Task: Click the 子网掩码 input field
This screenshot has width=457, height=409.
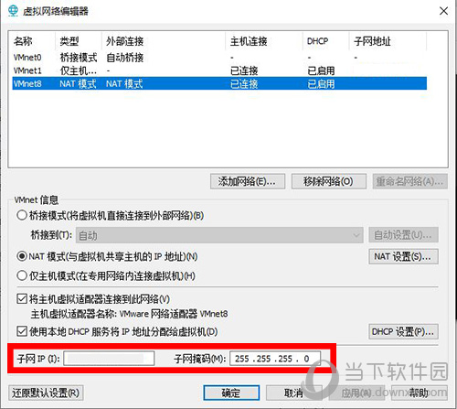Action: pyautogui.click(x=275, y=359)
